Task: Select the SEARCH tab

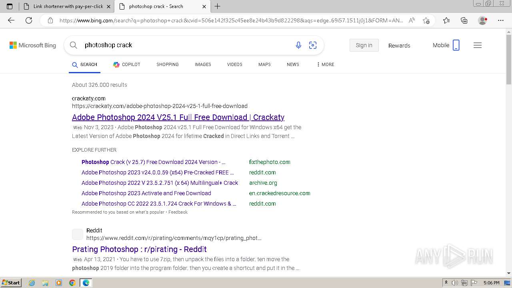Action: tap(84, 64)
